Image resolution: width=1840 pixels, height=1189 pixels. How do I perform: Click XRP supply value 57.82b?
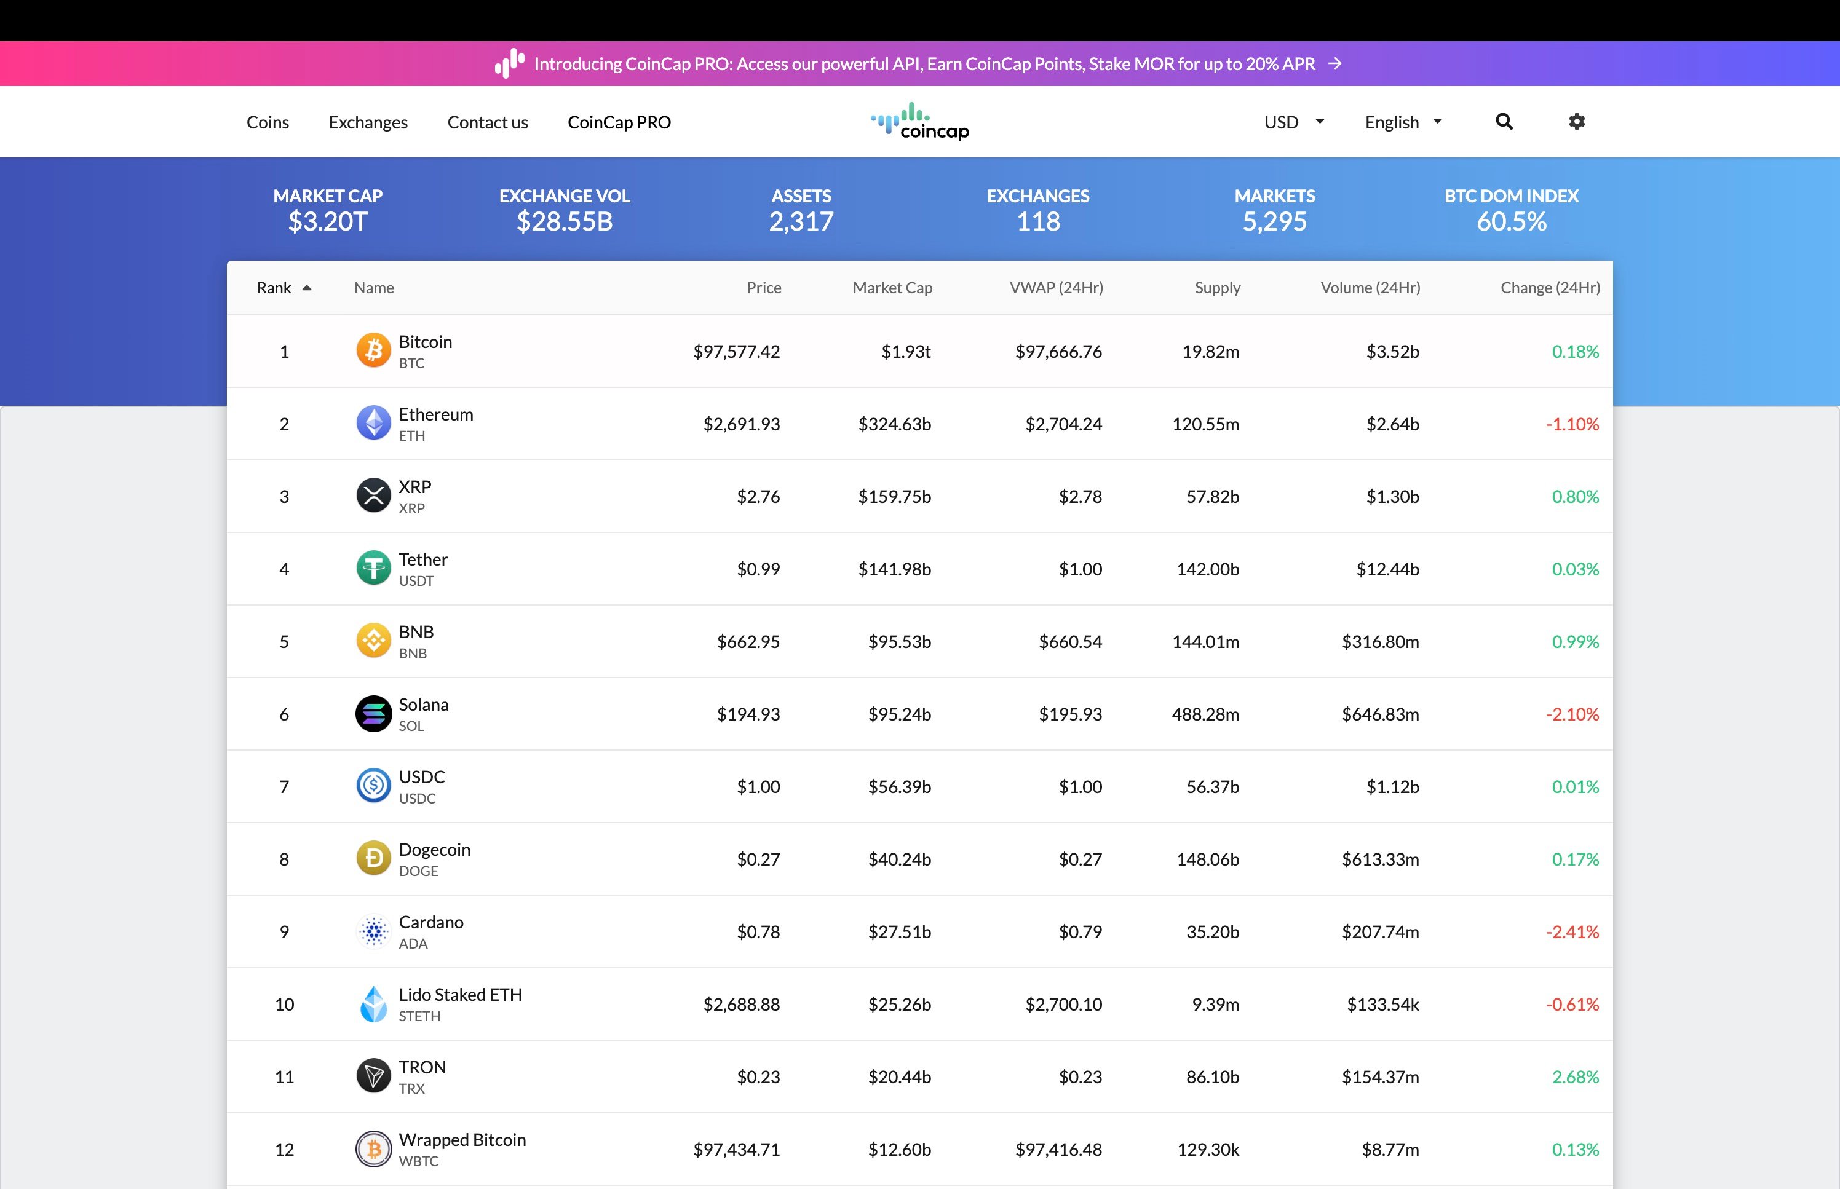(x=1213, y=497)
